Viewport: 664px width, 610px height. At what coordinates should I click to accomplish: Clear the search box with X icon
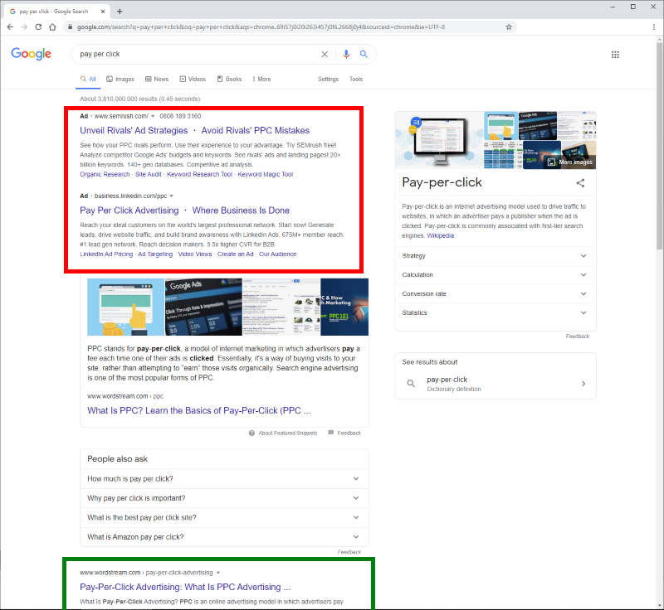coord(325,54)
